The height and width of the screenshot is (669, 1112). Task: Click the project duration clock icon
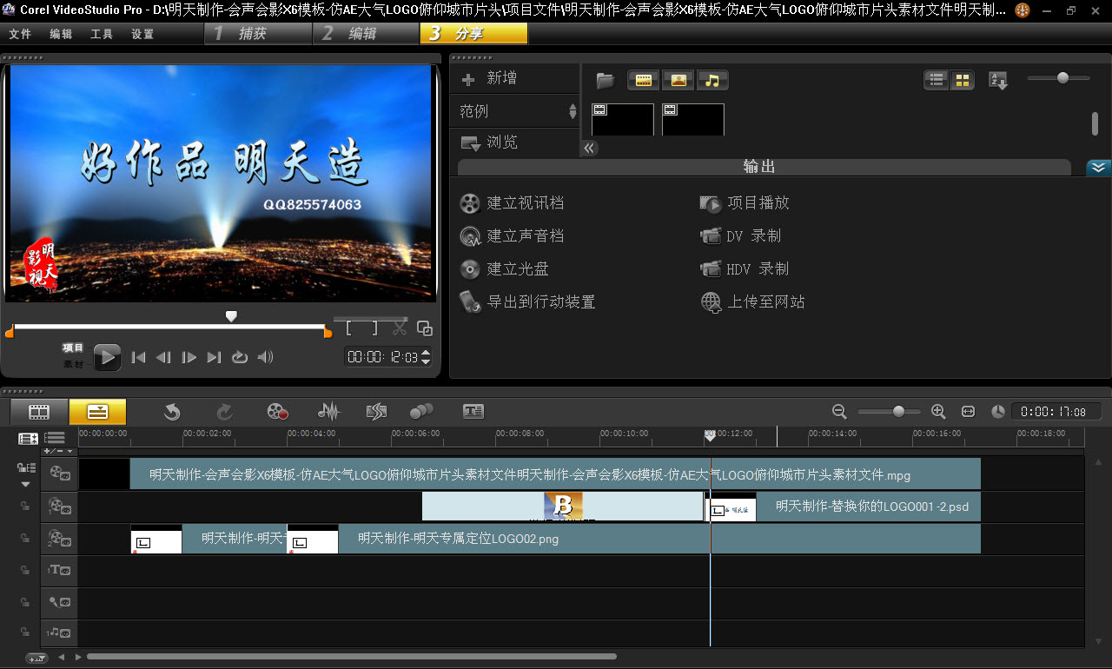(x=998, y=412)
